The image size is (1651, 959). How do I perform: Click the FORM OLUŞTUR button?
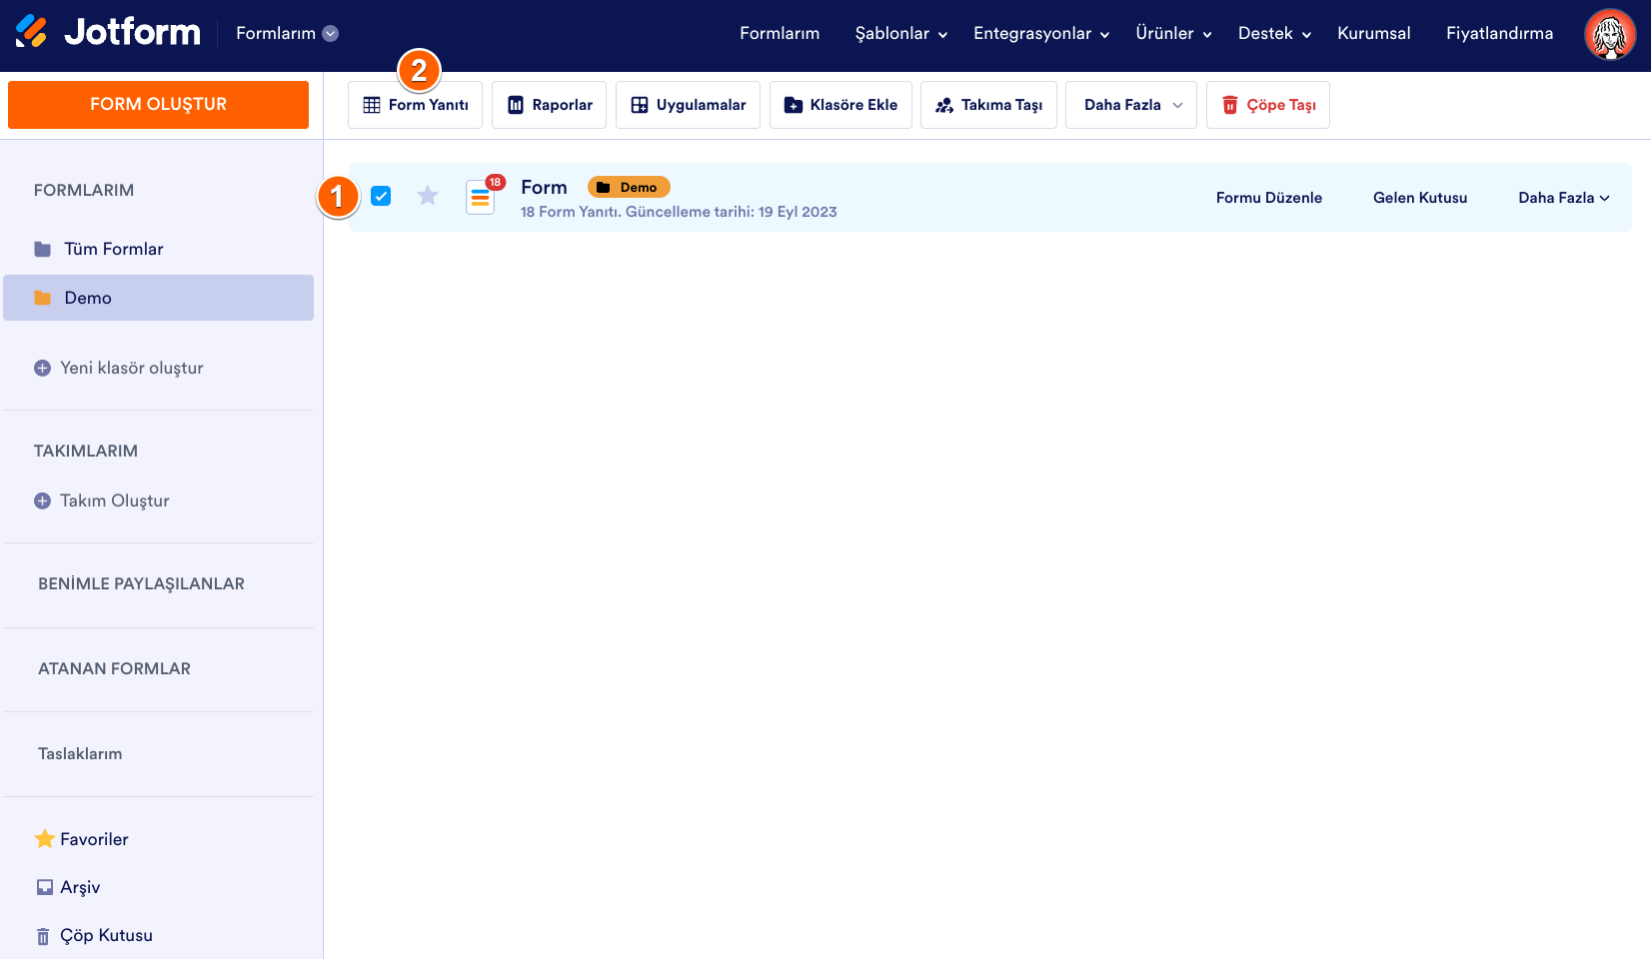coord(158,105)
